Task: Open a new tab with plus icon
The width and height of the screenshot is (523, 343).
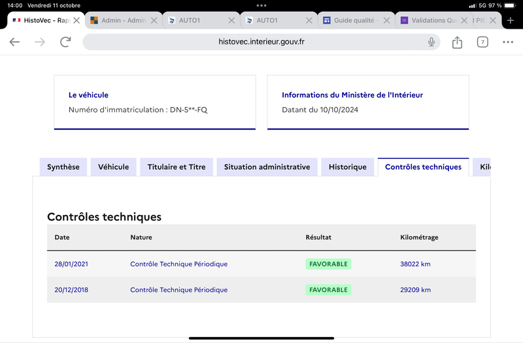Action: 511,21
